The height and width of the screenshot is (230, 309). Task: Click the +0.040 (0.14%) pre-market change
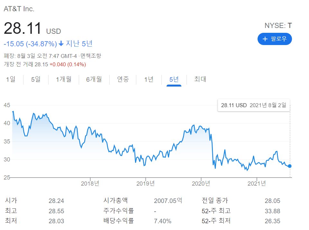[x=68, y=64]
